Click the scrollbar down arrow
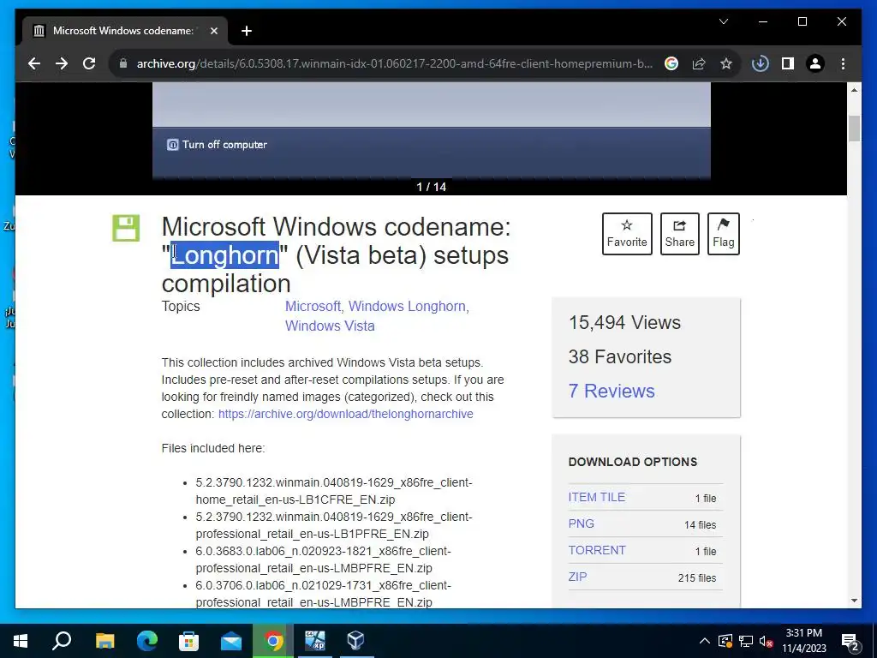Viewport: 877px width, 658px height. point(854,601)
